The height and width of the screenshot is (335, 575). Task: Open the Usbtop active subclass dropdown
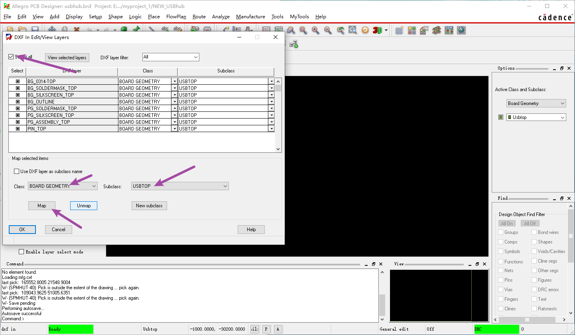(536, 117)
